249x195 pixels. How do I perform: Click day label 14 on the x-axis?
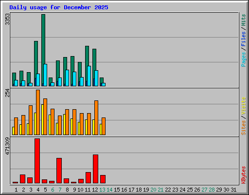point(109,190)
